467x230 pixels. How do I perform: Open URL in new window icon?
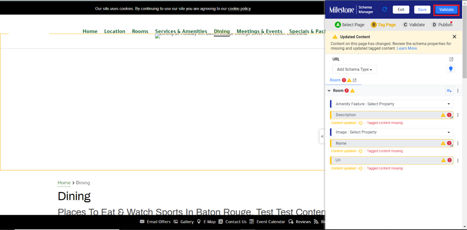click(451, 59)
